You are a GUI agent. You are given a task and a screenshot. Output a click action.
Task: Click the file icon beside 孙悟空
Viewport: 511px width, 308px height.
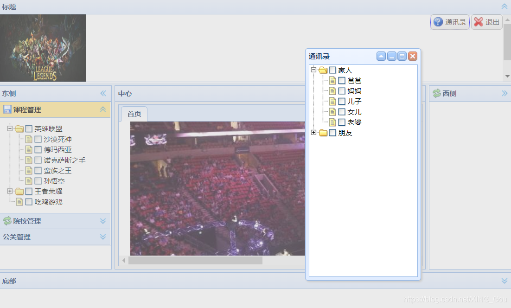[29, 181]
